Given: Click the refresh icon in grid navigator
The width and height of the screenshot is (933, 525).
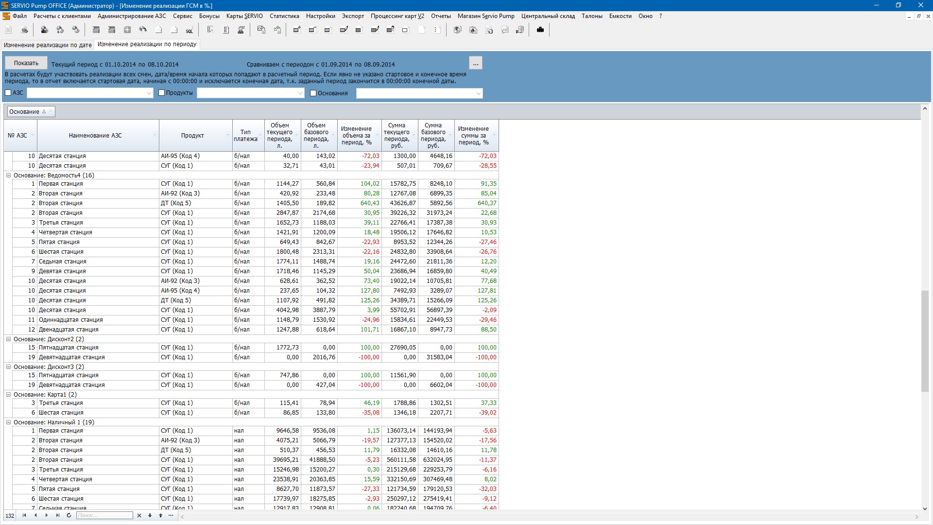Looking at the screenshot, I should click(69, 516).
